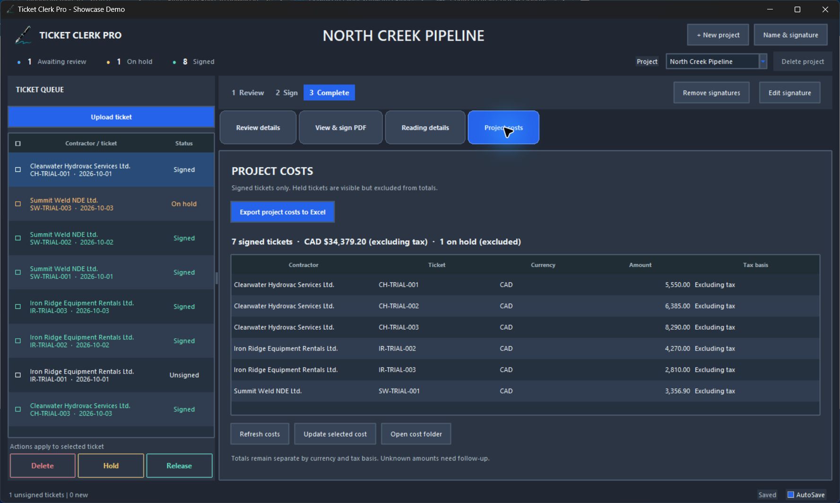Click the Status column header in ticket queue

tap(184, 144)
